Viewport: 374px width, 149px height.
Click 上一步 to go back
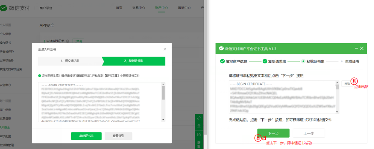coord(309,133)
